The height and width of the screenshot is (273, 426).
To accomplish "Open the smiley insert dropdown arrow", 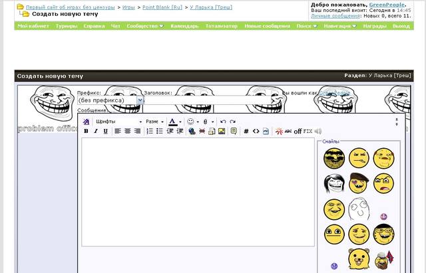I will [x=198, y=122].
